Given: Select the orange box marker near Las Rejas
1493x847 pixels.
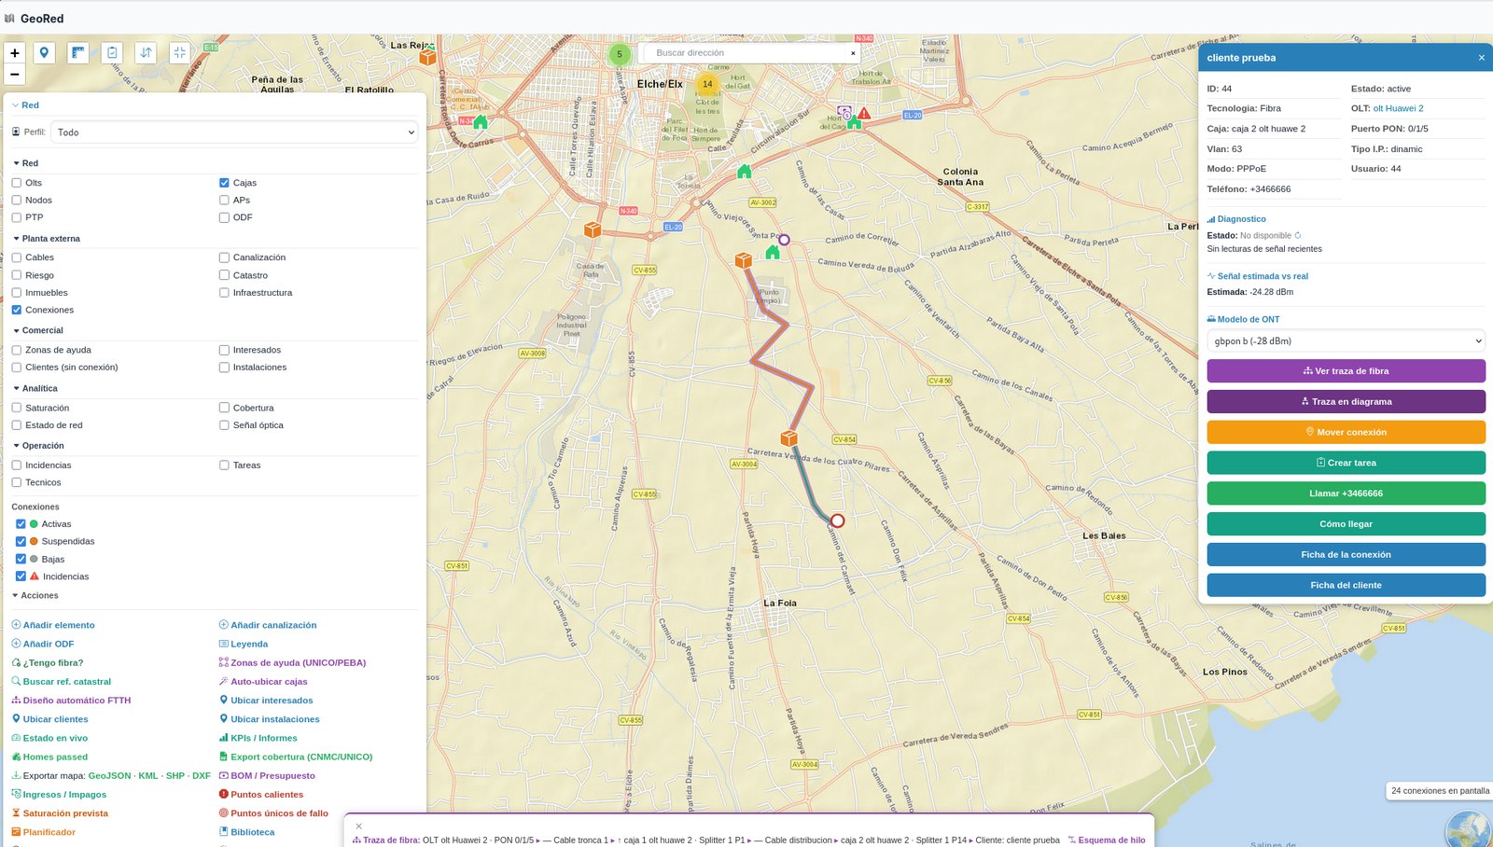Looking at the screenshot, I should (427, 57).
